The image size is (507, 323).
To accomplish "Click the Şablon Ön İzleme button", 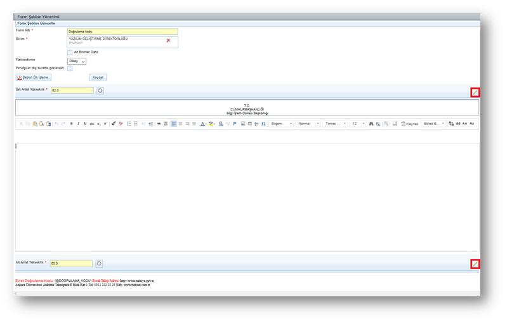I will (33, 77).
